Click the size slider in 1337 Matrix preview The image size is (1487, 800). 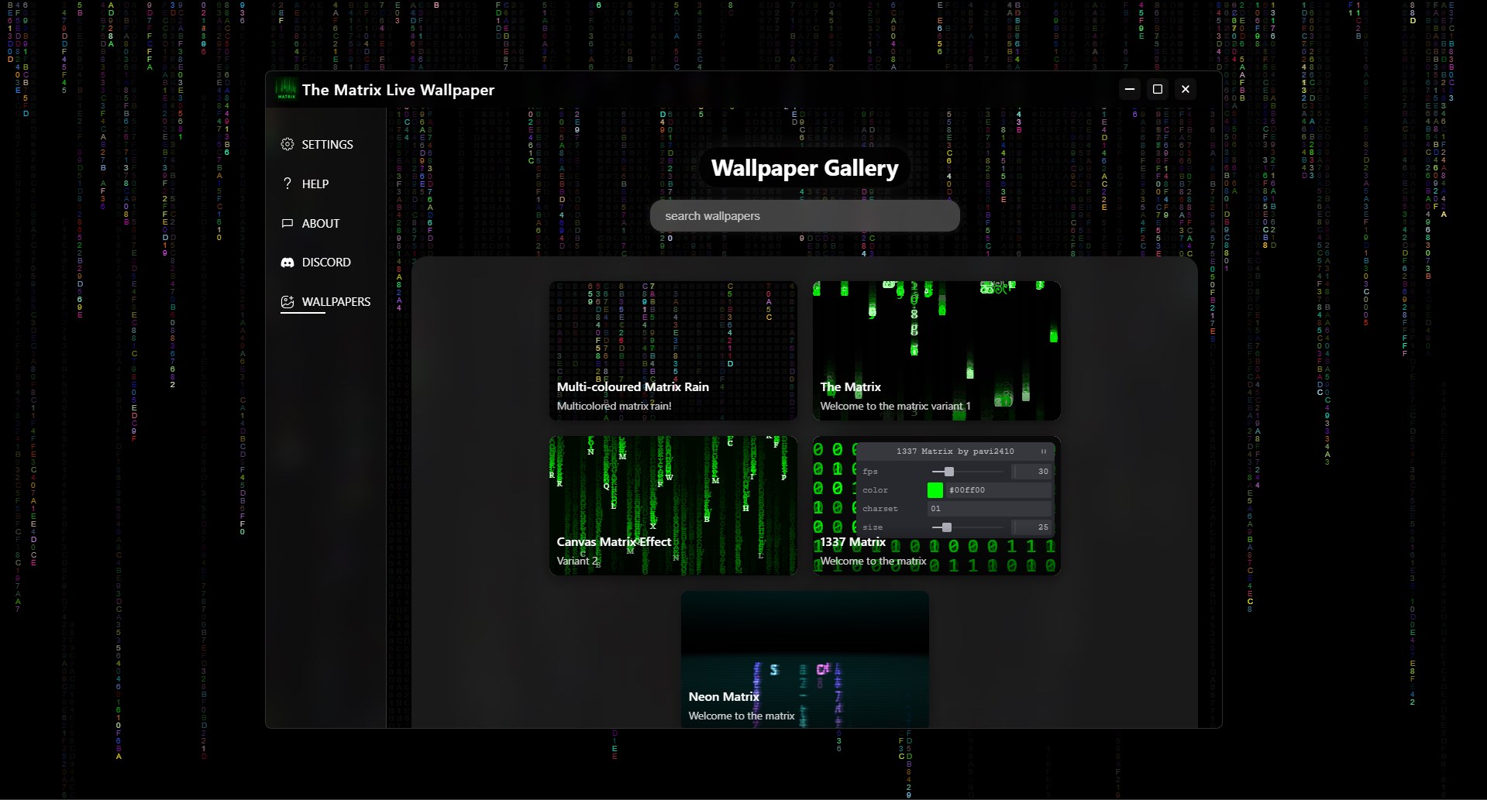click(967, 527)
